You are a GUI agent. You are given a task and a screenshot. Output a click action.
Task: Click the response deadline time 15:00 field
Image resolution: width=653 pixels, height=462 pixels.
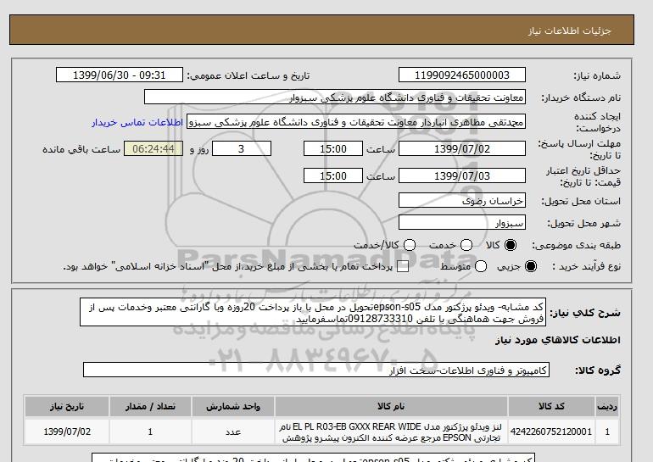coord(333,149)
